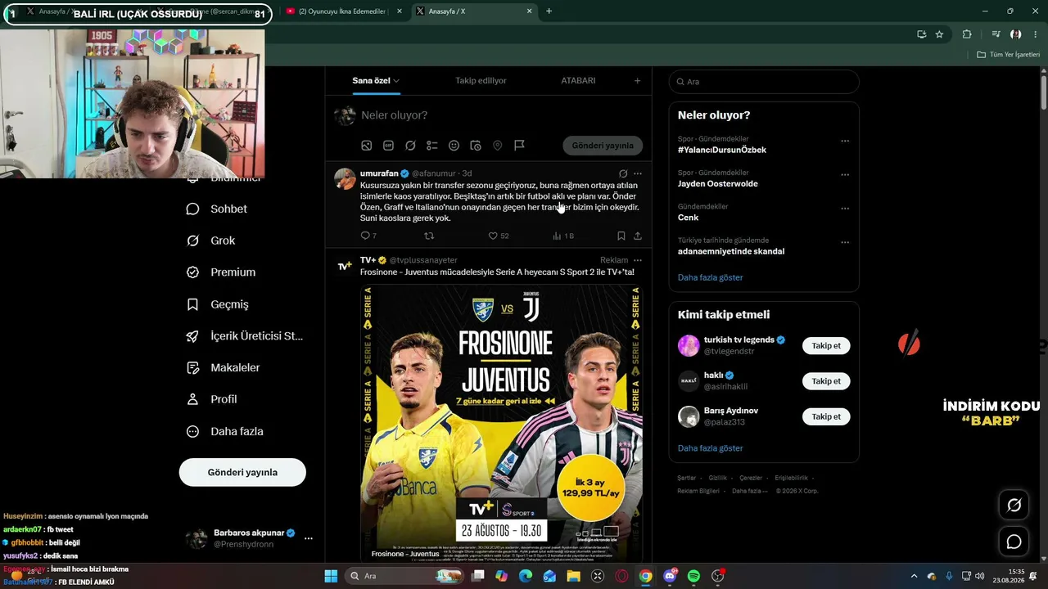
Task: Open Grok from the left sidebar menu
Action: pos(210,241)
